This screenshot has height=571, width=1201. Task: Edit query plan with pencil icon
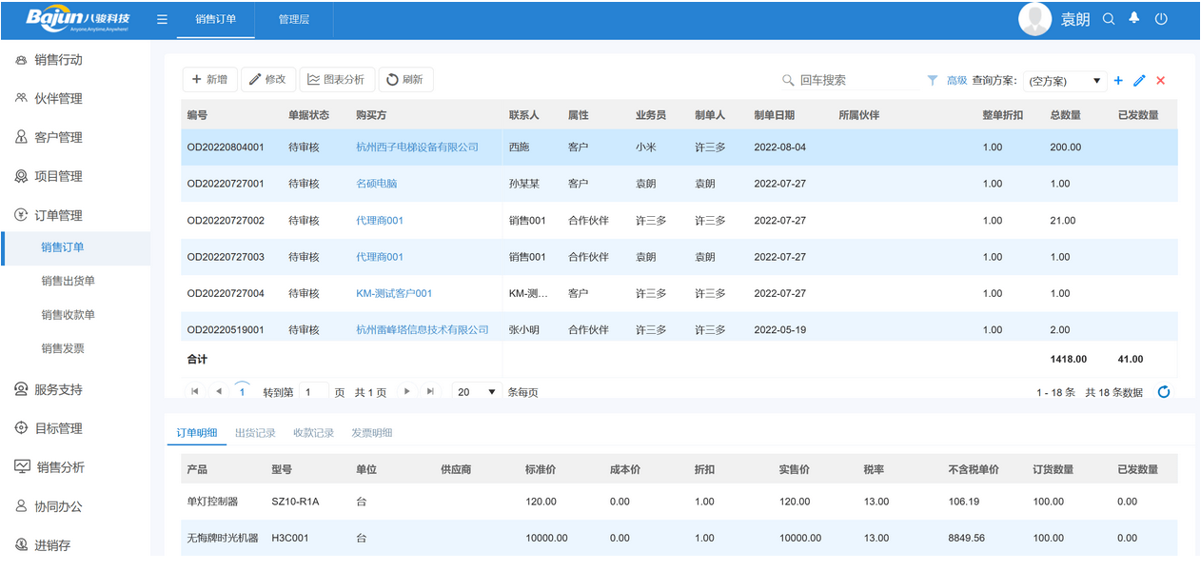(1139, 81)
